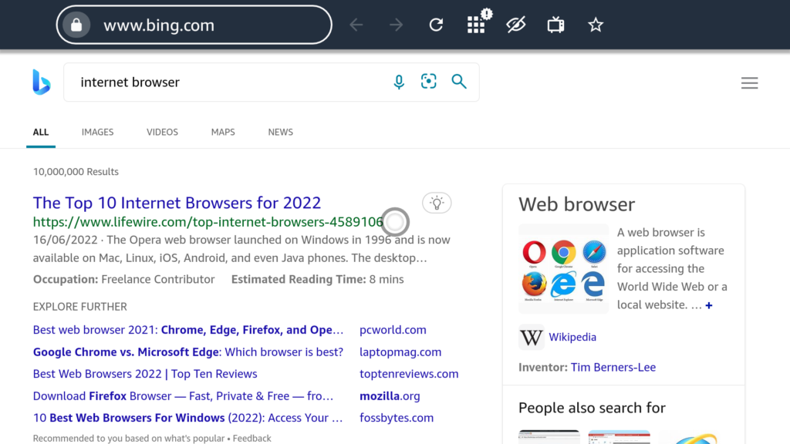The height and width of the screenshot is (444, 790).
Task: Click 'Occupation: Freelance Contributor' text
Action: point(124,279)
